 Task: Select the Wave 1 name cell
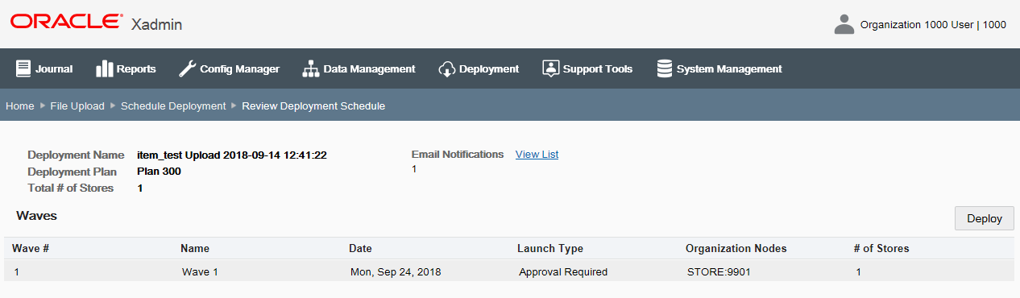(200, 271)
